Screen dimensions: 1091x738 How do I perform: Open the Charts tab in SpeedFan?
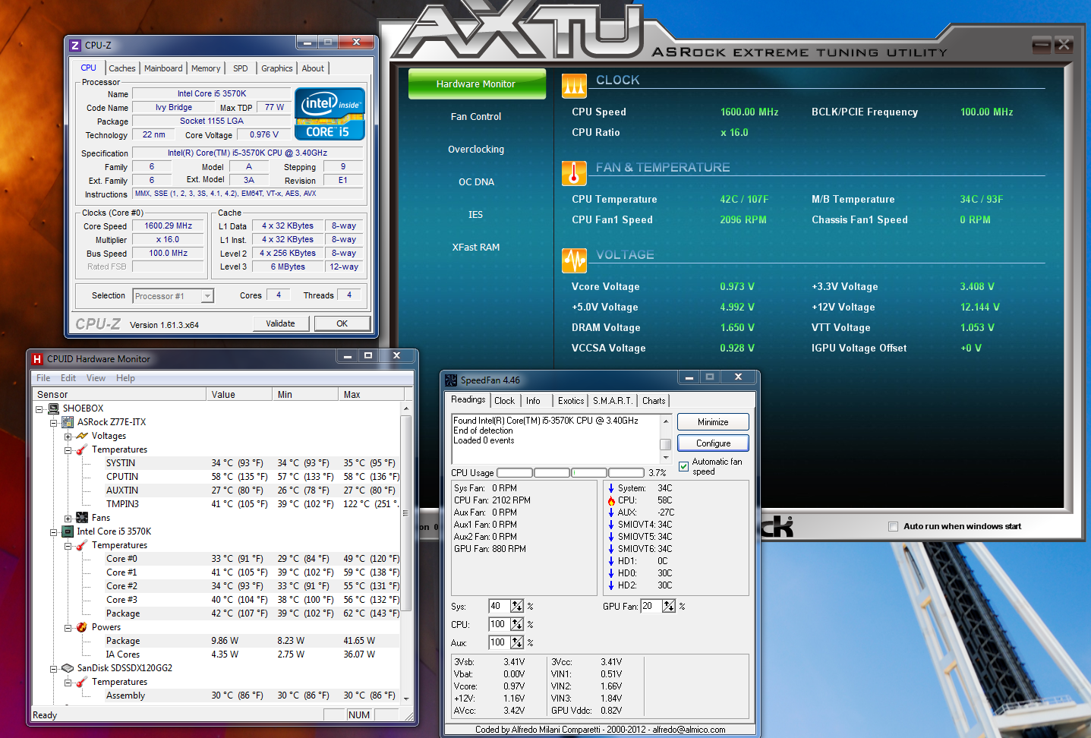654,401
